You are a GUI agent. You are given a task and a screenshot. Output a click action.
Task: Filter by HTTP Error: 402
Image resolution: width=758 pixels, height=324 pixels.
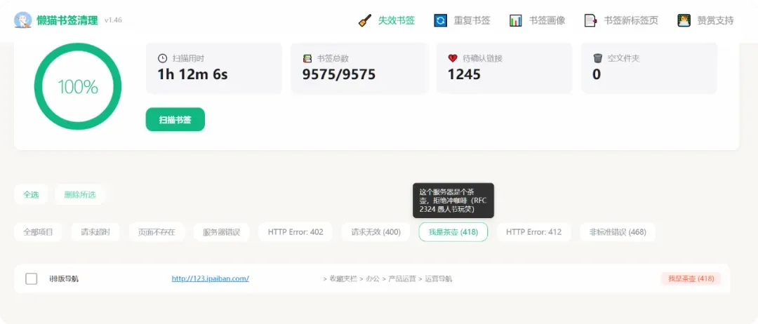click(295, 232)
